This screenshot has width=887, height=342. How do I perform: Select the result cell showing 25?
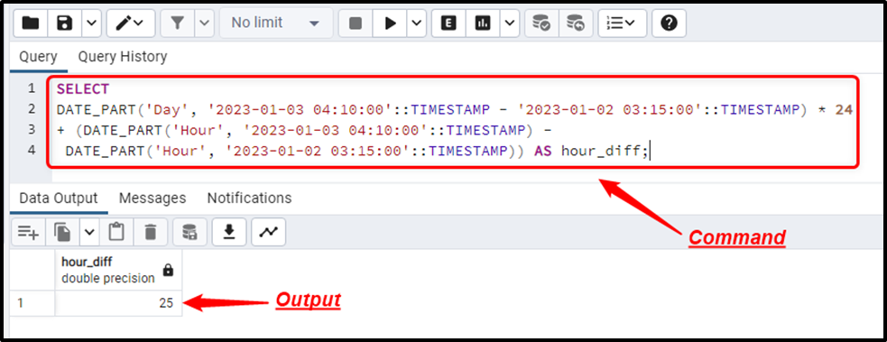(x=119, y=303)
